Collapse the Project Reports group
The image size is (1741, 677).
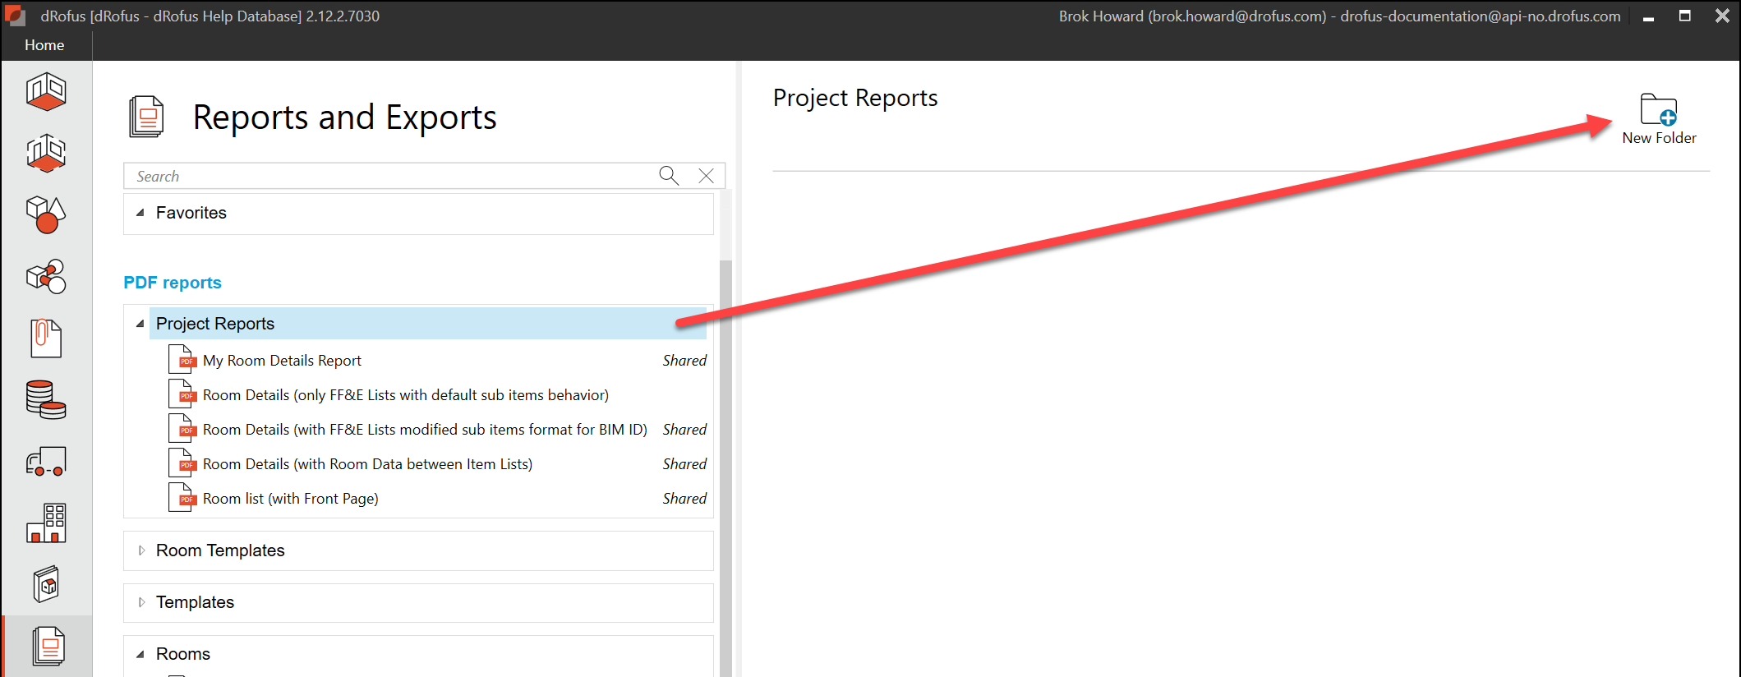(x=140, y=324)
